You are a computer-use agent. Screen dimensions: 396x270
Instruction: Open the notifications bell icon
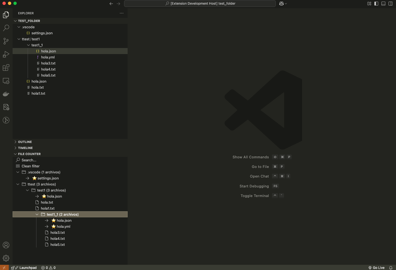pos(391,268)
